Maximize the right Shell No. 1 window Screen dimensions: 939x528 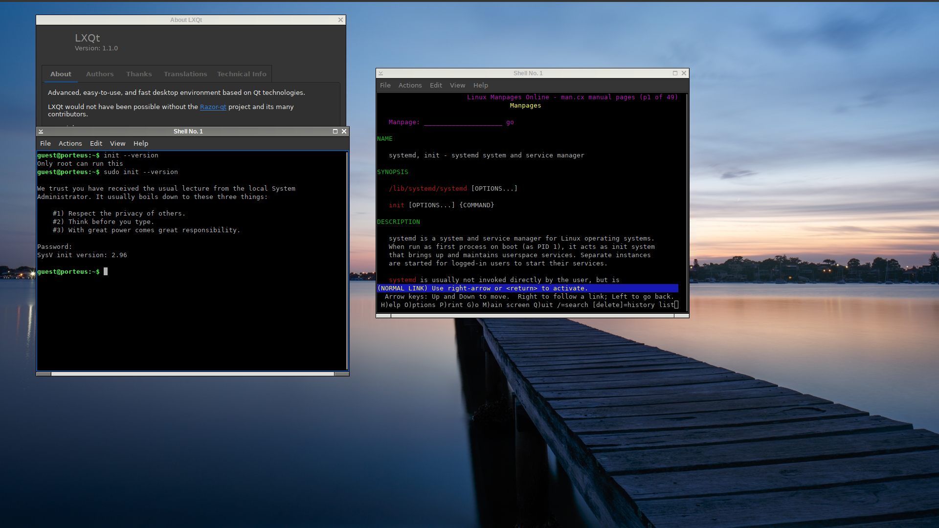tap(675, 73)
